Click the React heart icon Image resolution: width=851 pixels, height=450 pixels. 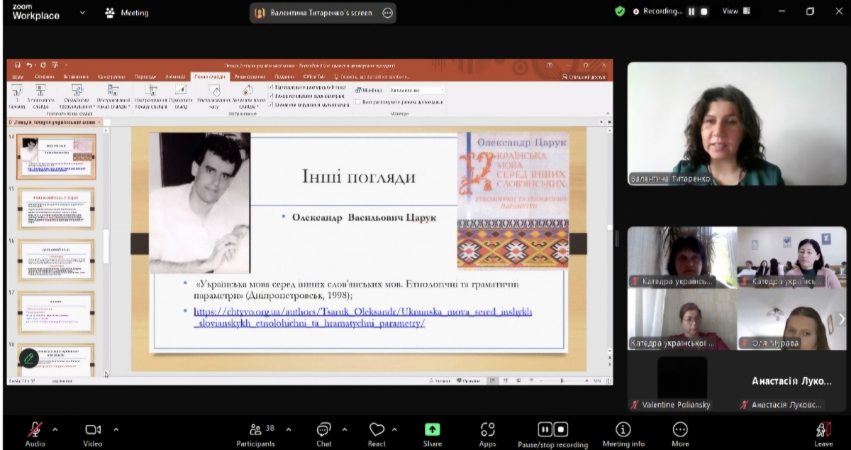coord(377,429)
